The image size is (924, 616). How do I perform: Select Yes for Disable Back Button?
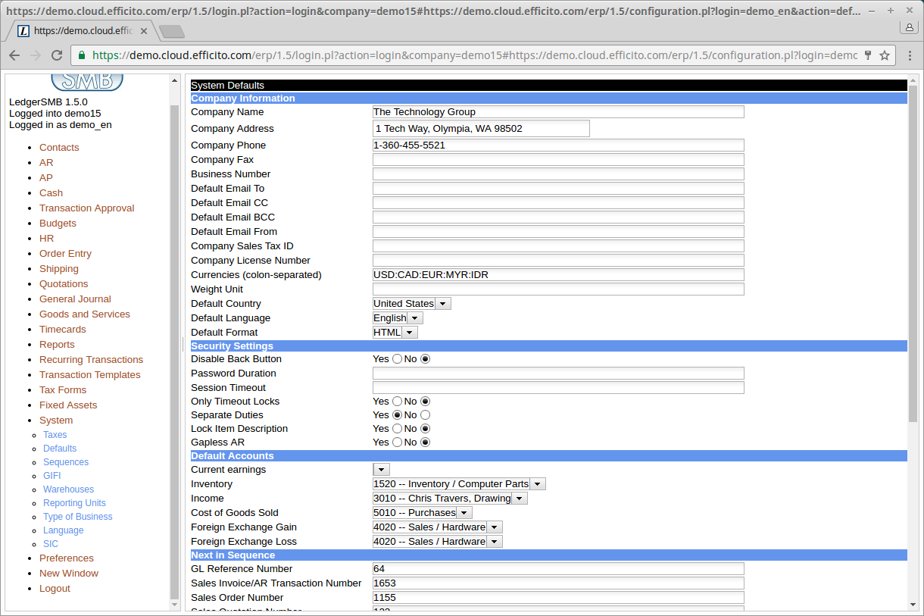tap(397, 359)
